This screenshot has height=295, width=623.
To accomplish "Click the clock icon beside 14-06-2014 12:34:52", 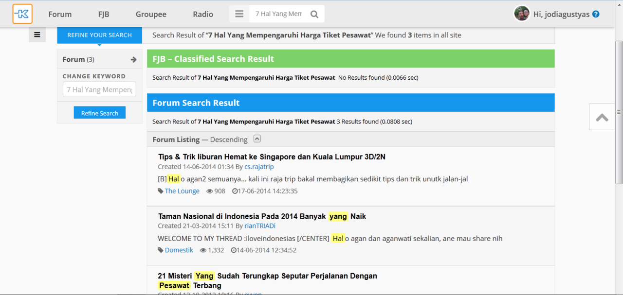I will [234, 250].
